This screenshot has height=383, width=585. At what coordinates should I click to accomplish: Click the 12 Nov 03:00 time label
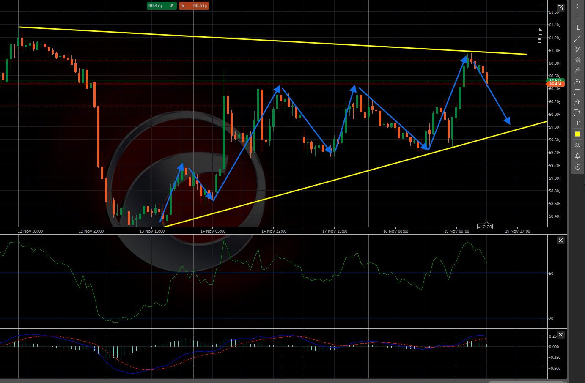pyautogui.click(x=30, y=231)
